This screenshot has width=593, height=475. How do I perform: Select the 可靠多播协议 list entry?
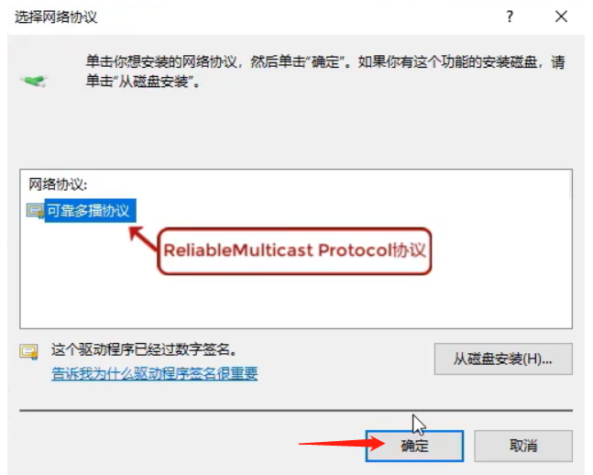pos(90,210)
